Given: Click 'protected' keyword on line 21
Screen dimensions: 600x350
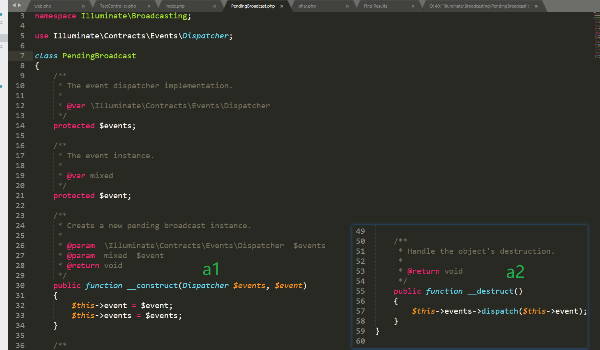Looking at the screenshot, I should coord(74,196).
